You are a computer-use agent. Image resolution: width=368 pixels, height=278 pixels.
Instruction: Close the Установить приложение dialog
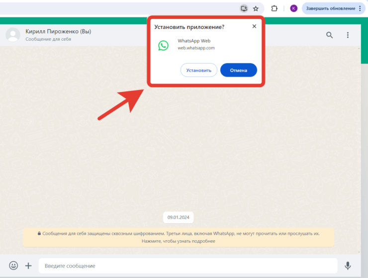point(254,26)
